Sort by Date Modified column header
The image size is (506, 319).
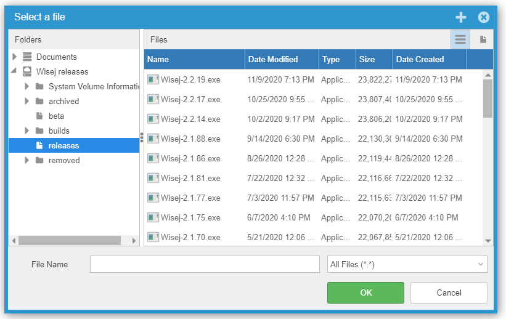pyautogui.click(x=282, y=59)
